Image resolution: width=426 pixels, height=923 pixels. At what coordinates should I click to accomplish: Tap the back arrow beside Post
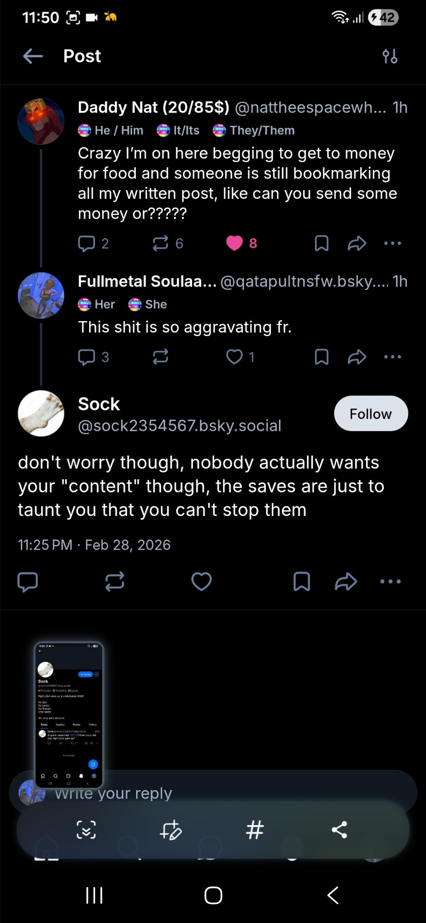(x=33, y=56)
